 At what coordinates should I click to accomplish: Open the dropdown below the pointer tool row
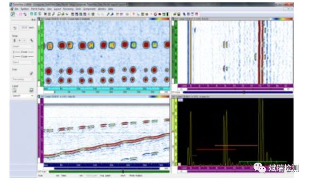click(x=23, y=46)
